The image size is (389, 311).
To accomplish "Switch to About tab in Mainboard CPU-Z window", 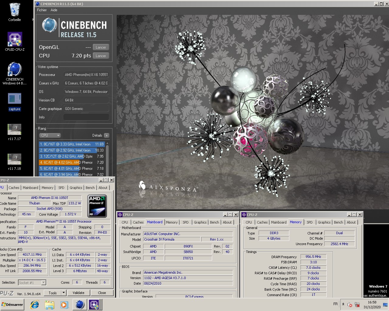I will (x=227, y=222).
